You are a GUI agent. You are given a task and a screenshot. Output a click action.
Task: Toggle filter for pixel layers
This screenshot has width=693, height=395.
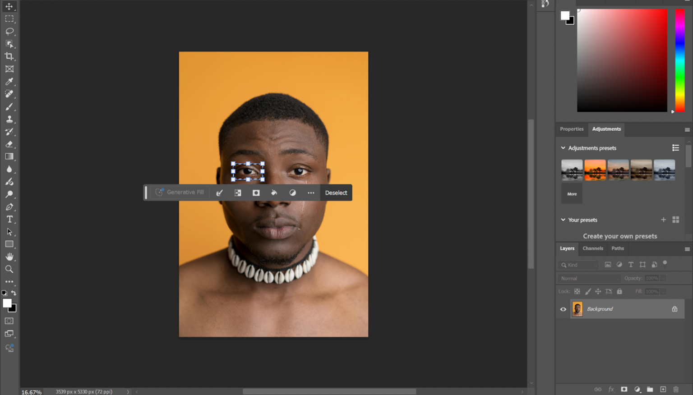click(x=608, y=265)
